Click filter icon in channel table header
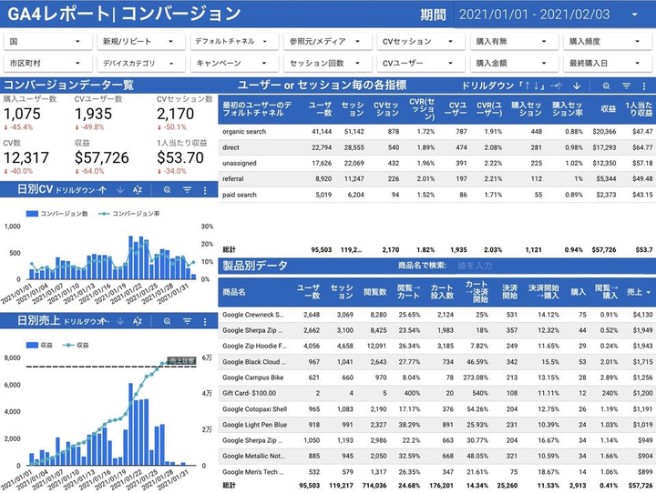Screen dimensions: 656x493 (626, 86)
